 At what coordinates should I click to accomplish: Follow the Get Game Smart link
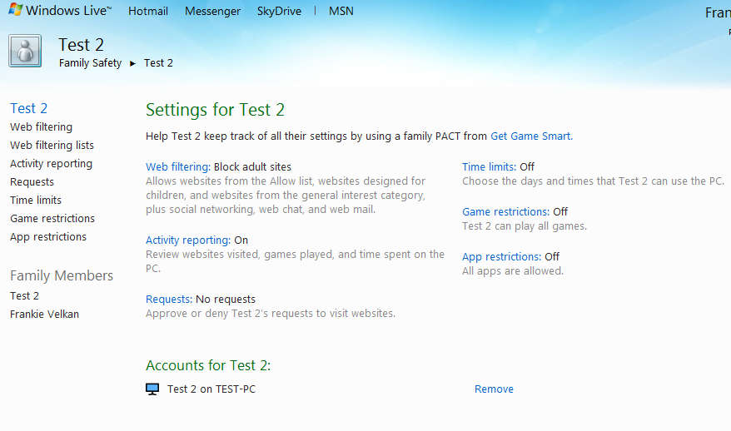(530, 136)
